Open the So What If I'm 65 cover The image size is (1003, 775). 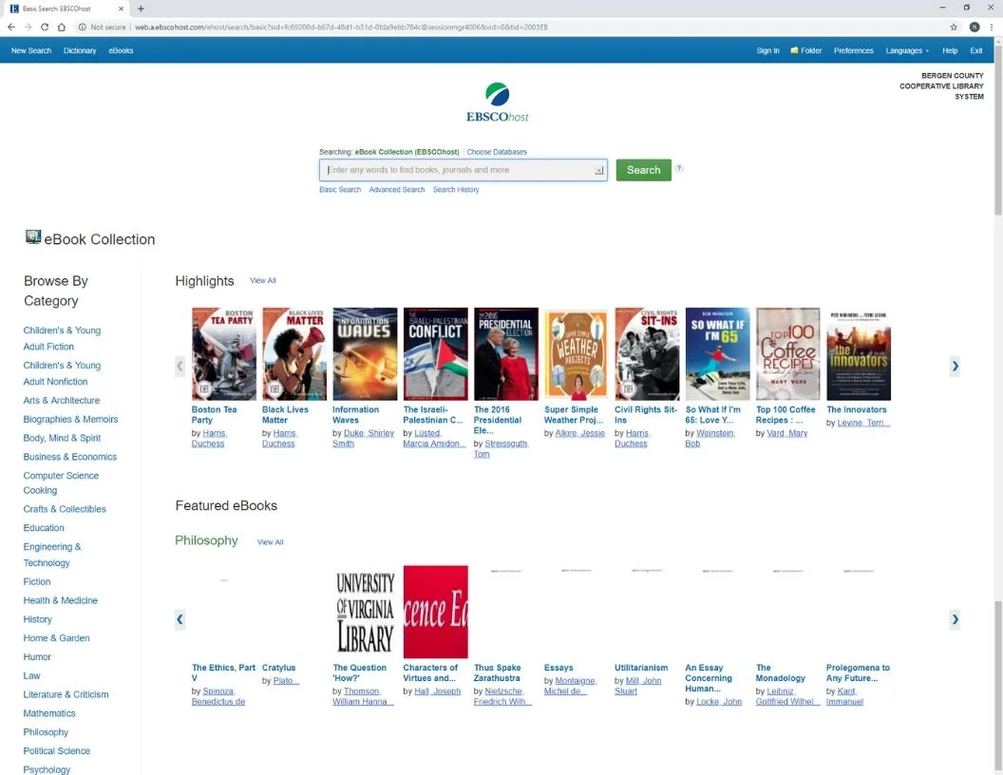coord(718,354)
